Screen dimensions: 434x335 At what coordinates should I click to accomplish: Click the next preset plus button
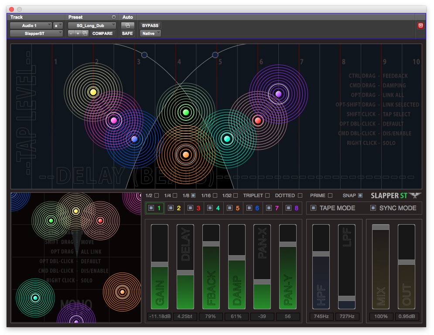(78, 34)
